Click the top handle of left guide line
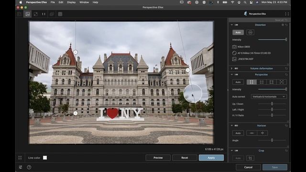Viewport: 306px width, 172px height. [76, 52]
